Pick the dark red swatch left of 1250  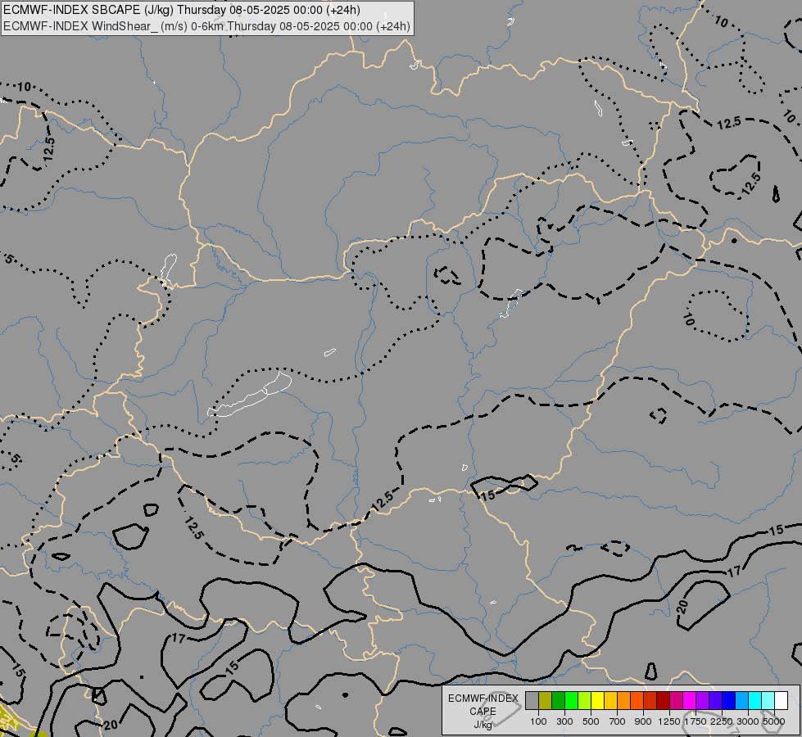664,700
